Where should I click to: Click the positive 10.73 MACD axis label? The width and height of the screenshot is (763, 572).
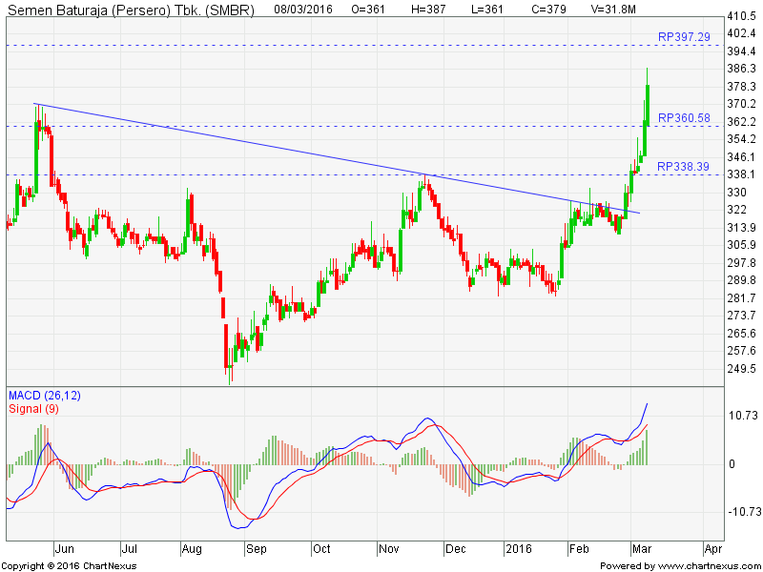click(x=743, y=416)
